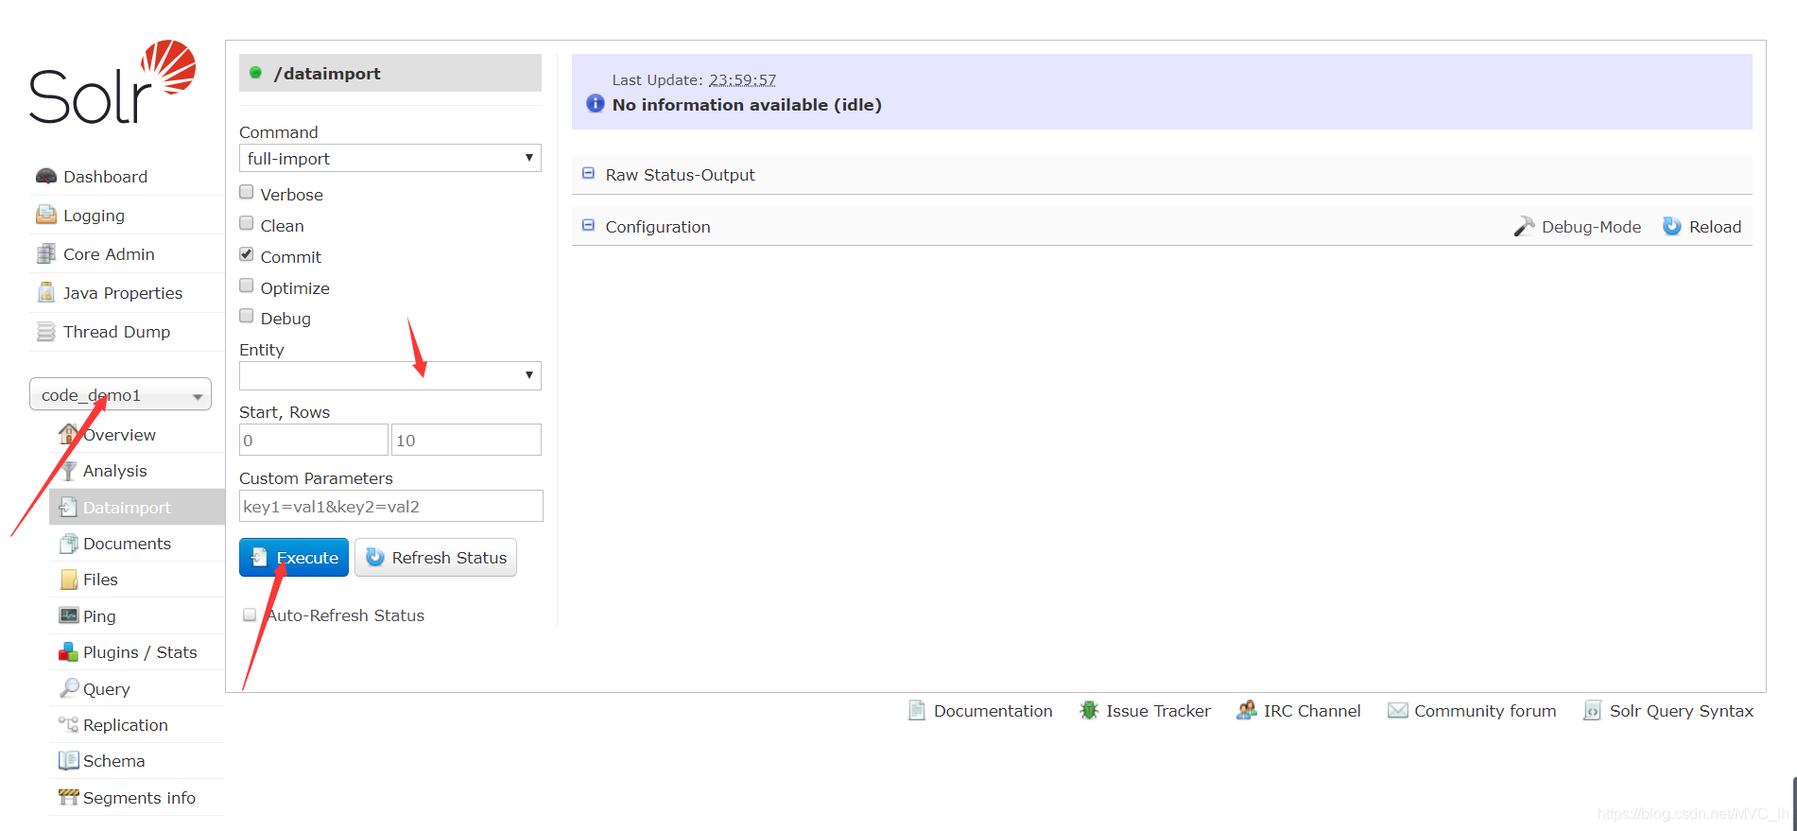Click the Analysis funnel icon

(69, 470)
